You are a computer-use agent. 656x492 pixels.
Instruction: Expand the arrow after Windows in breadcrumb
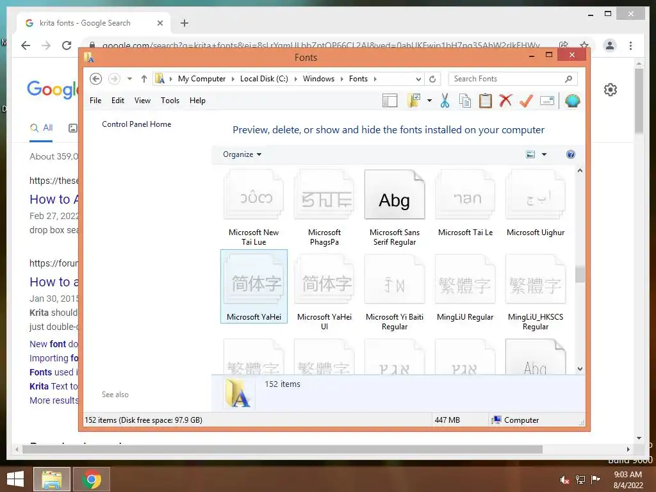point(342,79)
